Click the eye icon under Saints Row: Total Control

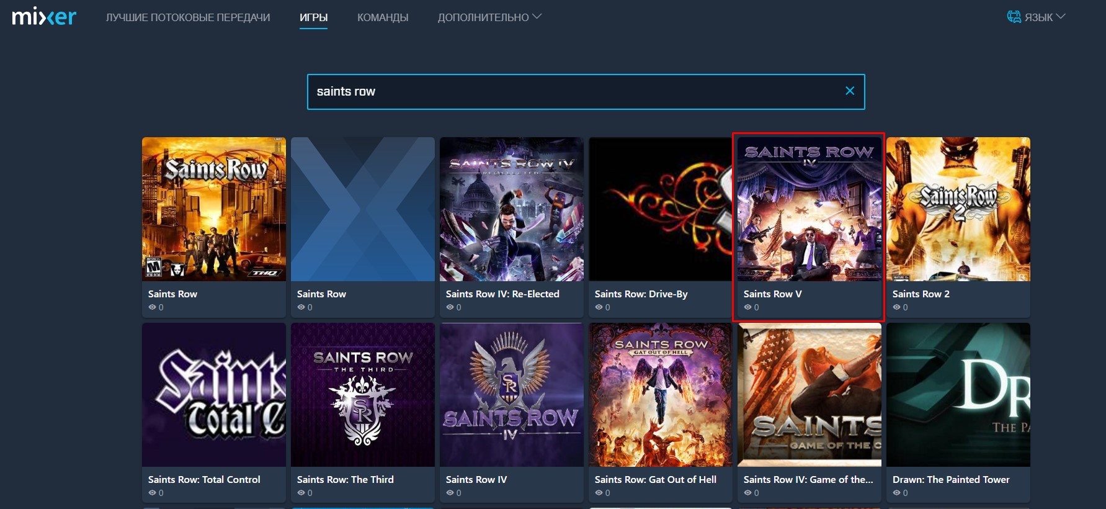point(152,493)
